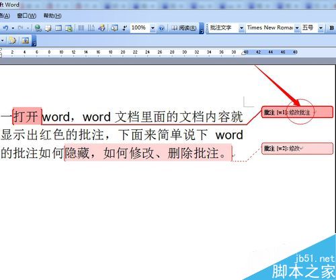Open the zoom percentage dropdown
Image resolution: width=336 pixels, height=280 pixels.
coord(153,28)
